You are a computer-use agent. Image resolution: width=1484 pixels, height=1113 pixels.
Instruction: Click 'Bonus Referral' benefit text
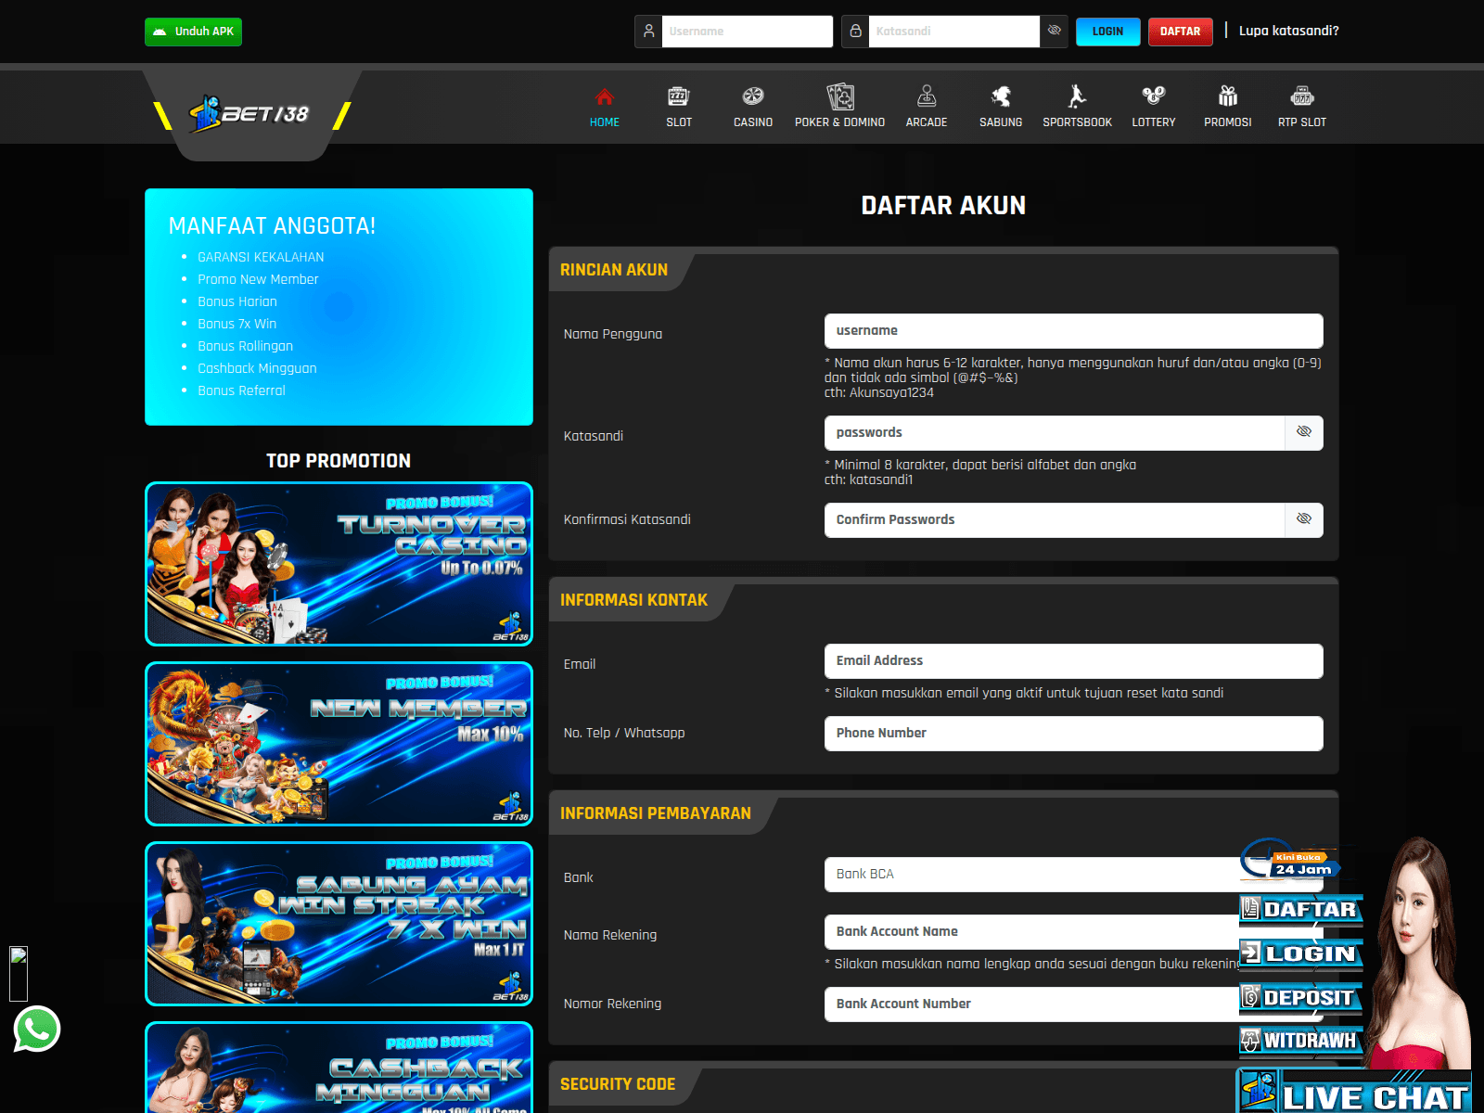coord(241,390)
